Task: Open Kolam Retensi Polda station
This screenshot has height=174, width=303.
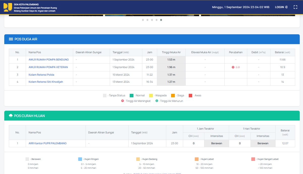Action: coord(41,75)
